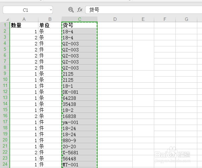Click cell containing ym-001
This screenshot has height=168, width=202.
click(79, 122)
